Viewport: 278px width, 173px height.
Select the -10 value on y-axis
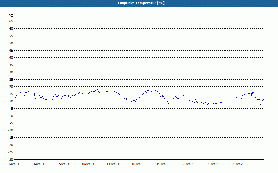point(11,130)
